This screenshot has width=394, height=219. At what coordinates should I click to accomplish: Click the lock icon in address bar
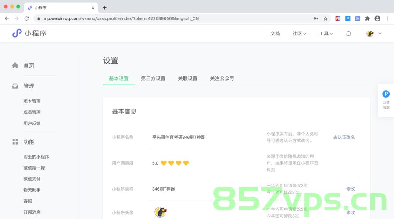(39, 18)
